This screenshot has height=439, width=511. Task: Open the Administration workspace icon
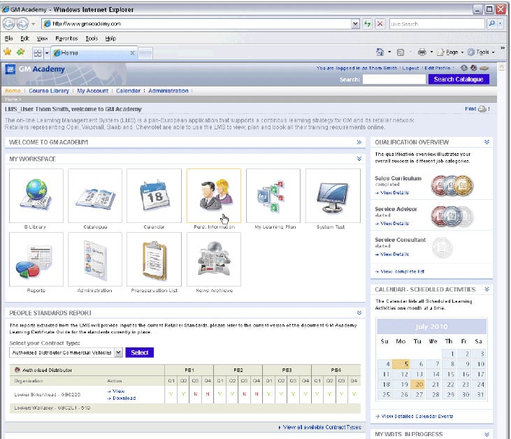[95, 259]
